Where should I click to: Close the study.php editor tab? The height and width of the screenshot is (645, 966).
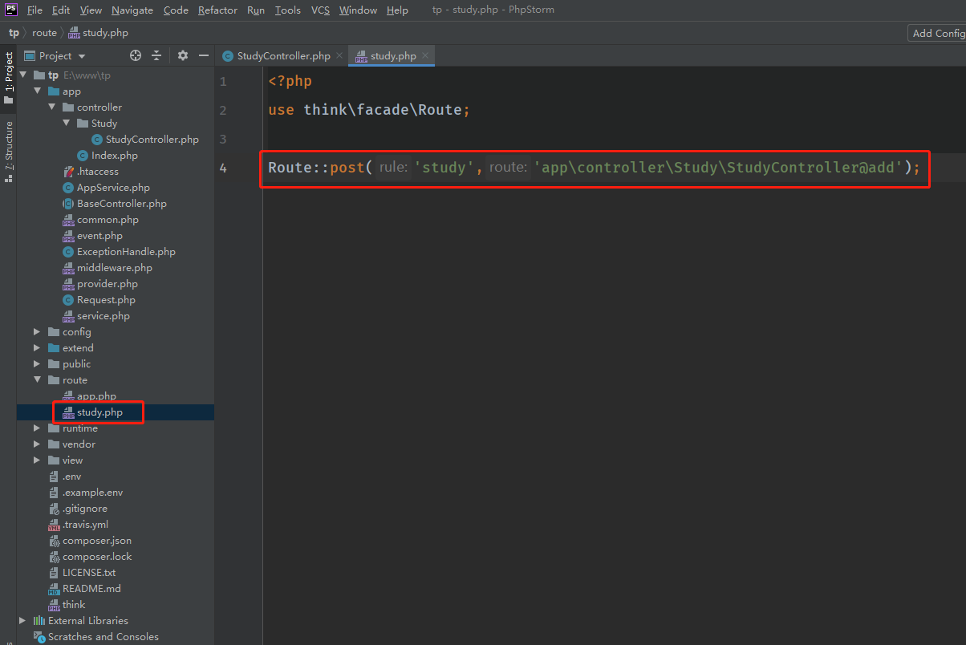pos(425,55)
